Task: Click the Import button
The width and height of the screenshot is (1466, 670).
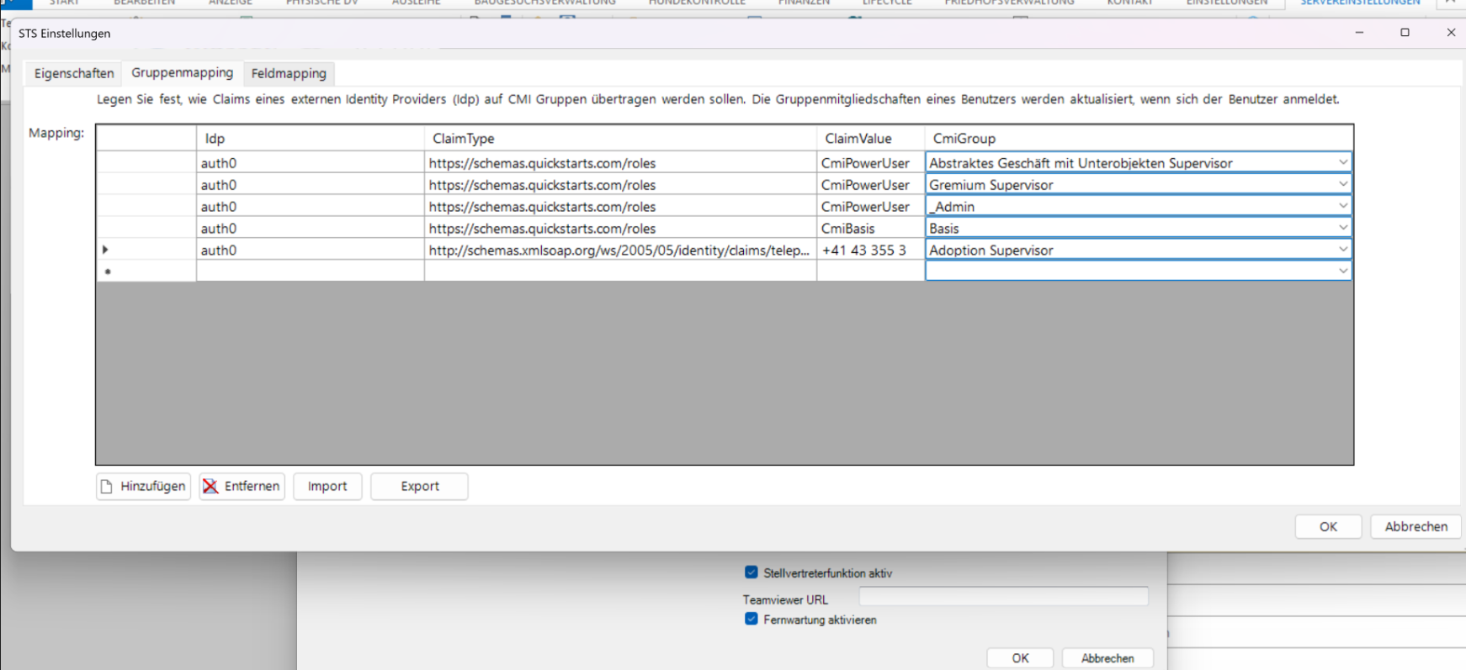Action: (x=327, y=486)
